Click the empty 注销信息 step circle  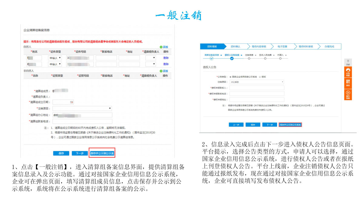tap(249, 59)
